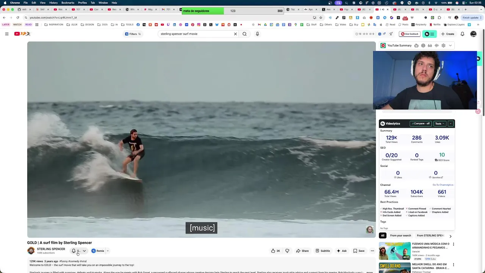Open the notifications bell in header
The image size is (485, 273).
(462, 34)
